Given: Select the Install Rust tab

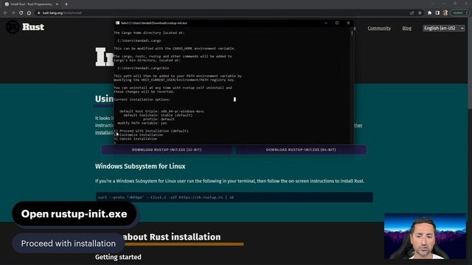Looking at the screenshot, I should pos(31,4).
